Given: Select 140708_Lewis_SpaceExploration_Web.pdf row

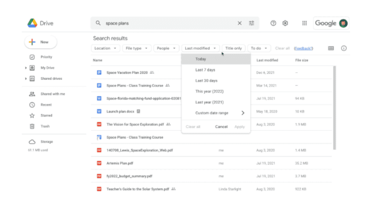Looking at the screenshot, I should pos(211,150).
